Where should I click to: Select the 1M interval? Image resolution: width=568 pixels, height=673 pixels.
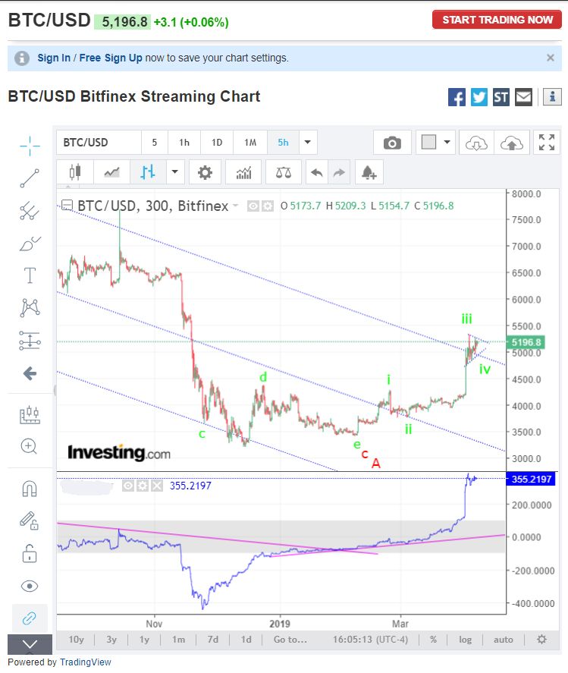250,143
